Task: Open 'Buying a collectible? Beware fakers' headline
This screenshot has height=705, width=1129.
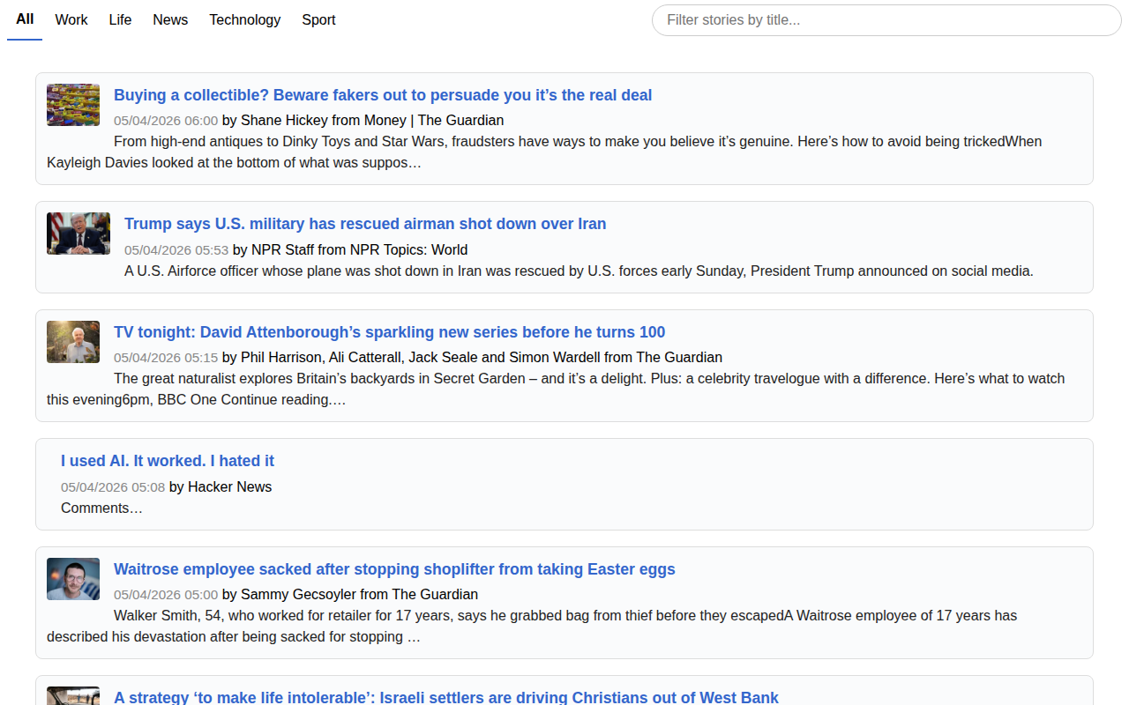Action: pyautogui.click(x=383, y=95)
